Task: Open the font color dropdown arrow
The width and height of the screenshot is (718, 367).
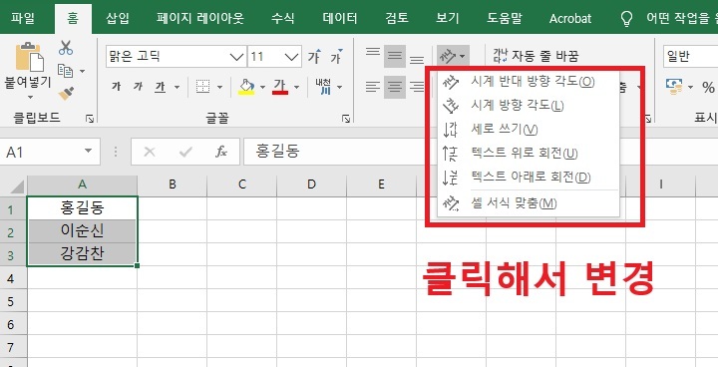Action: click(x=296, y=87)
